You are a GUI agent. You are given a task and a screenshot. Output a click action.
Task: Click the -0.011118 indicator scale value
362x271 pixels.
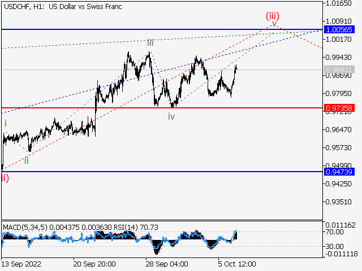[342, 253]
